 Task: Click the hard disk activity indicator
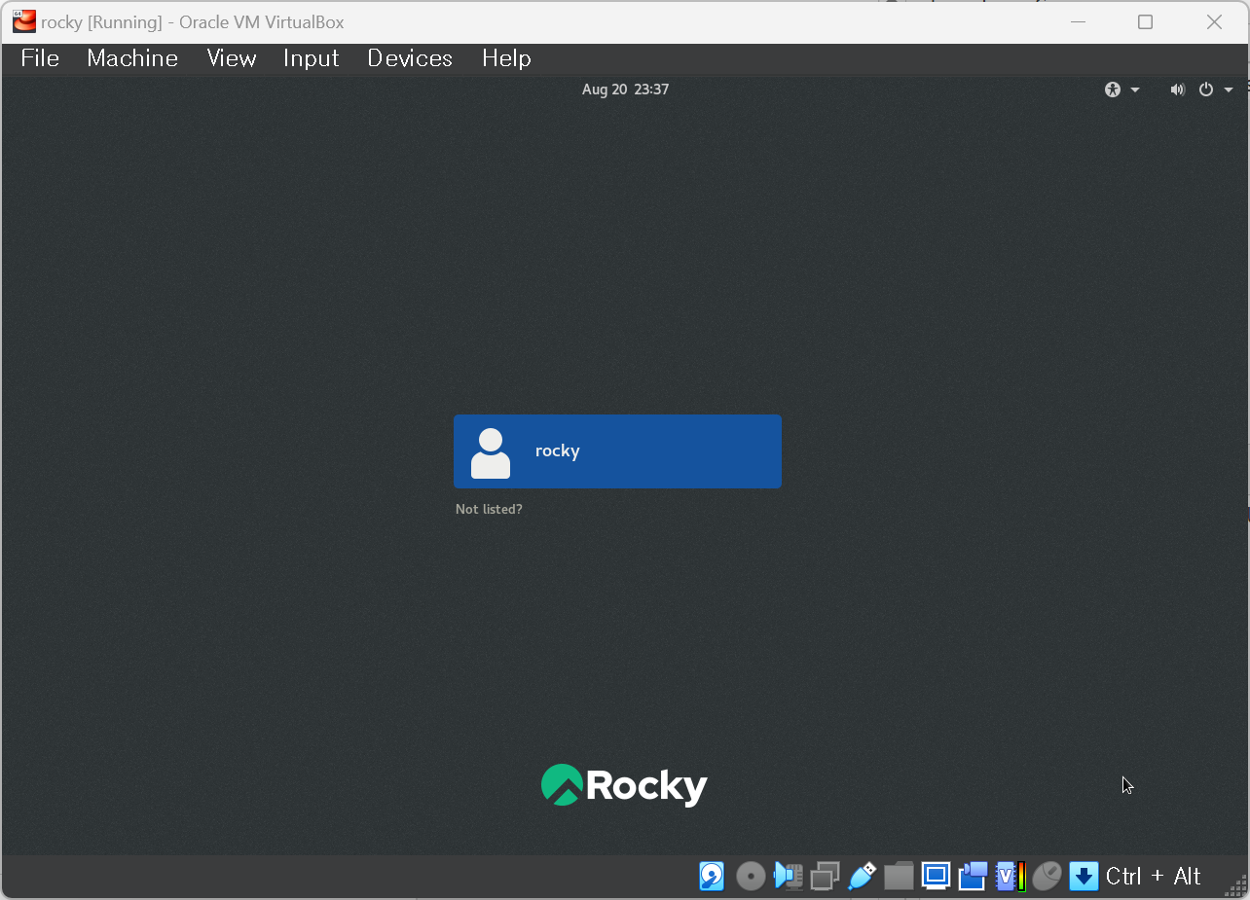coord(712,876)
